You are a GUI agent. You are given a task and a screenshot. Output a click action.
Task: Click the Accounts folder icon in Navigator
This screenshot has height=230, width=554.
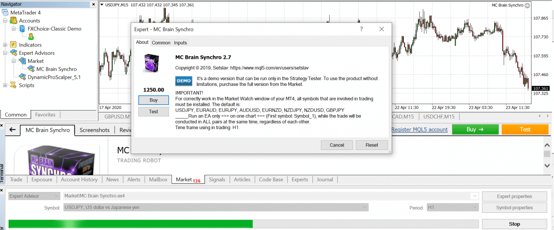click(x=13, y=20)
